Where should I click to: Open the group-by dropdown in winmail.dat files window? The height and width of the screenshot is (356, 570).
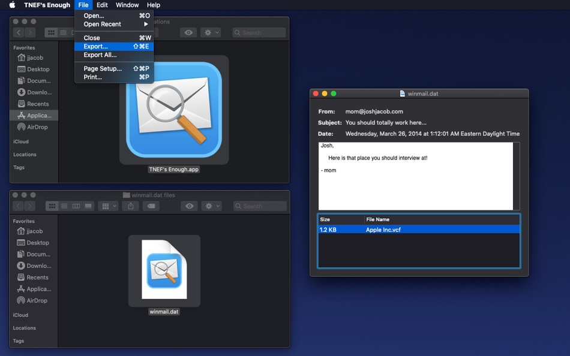pos(108,206)
